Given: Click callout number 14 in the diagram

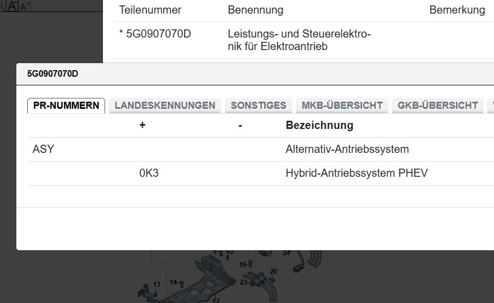Looking at the screenshot, I should pyautogui.click(x=173, y=282).
